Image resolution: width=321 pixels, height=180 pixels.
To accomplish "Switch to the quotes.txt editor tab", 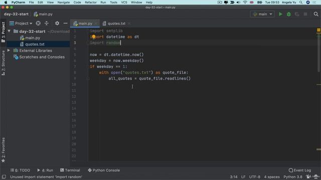I will [116, 23].
